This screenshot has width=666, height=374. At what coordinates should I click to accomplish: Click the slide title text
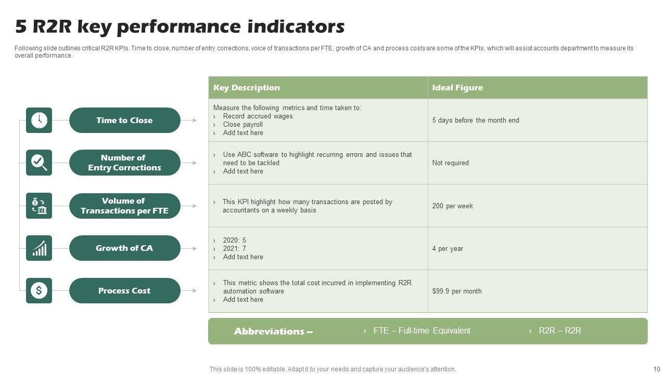point(180,26)
